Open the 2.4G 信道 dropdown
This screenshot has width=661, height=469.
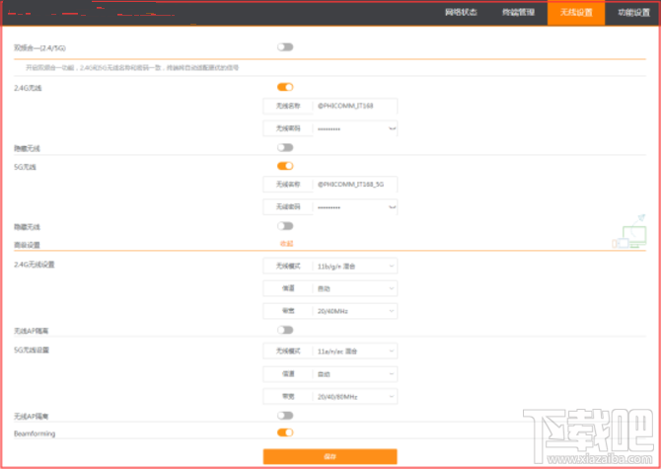click(330, 288)
